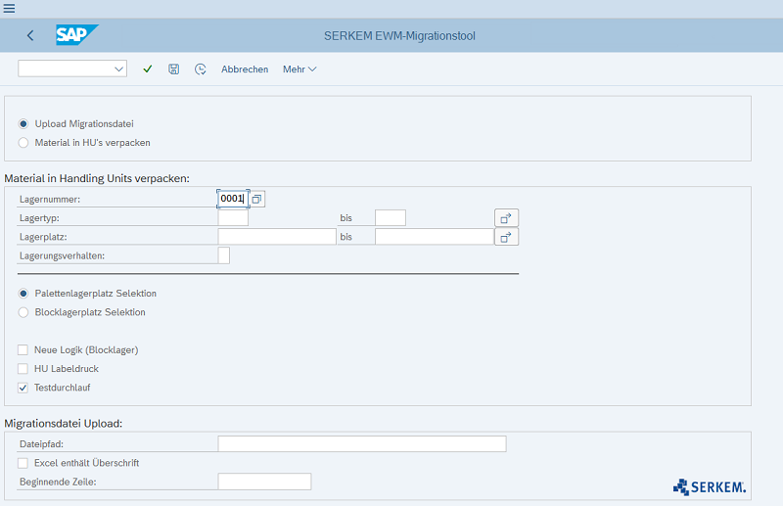Expand the Mehr menu
783x506 pixels.
[x=299, y=69]
